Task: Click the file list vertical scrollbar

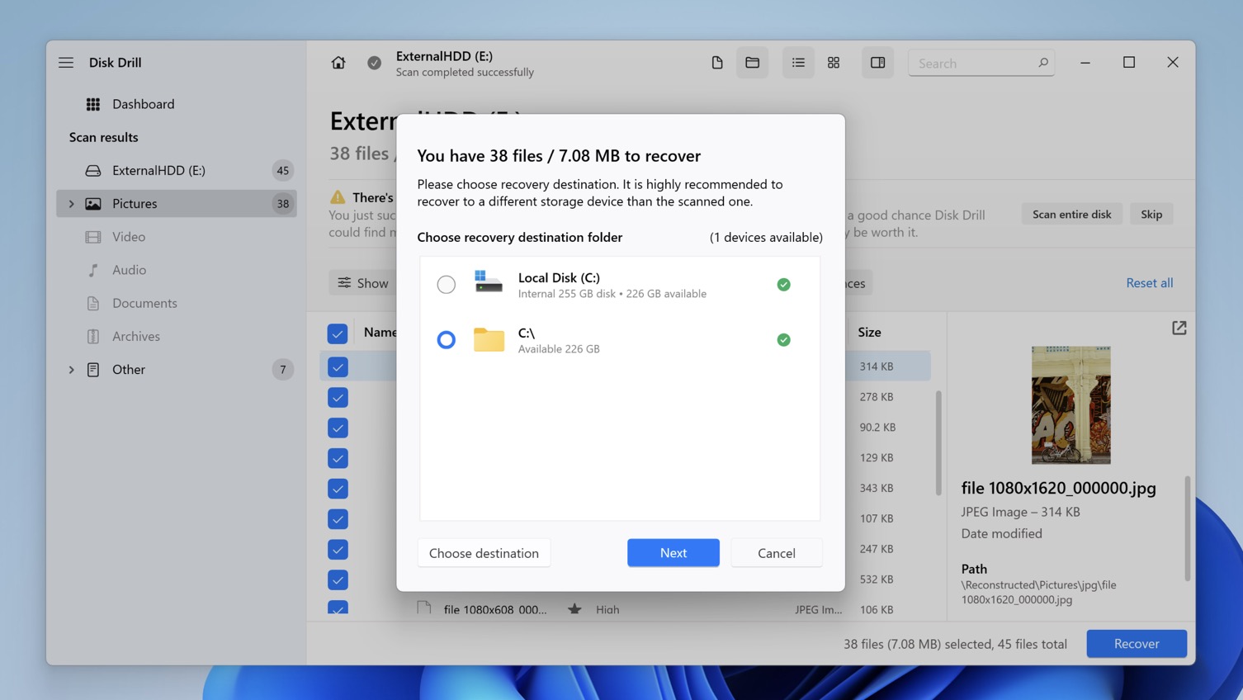Action: 938,443
